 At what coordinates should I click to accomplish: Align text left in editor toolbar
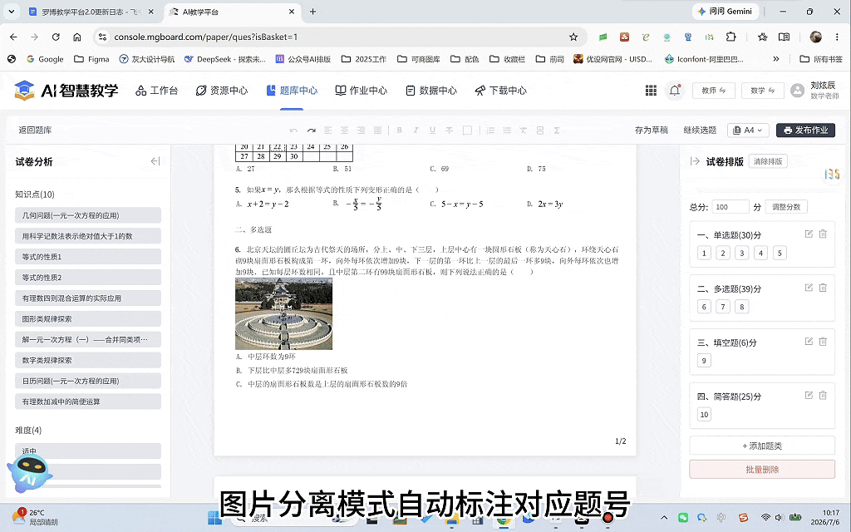click(327, 131)
